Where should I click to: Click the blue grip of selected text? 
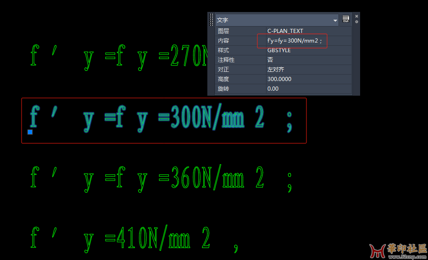click(x=30, y=132)
